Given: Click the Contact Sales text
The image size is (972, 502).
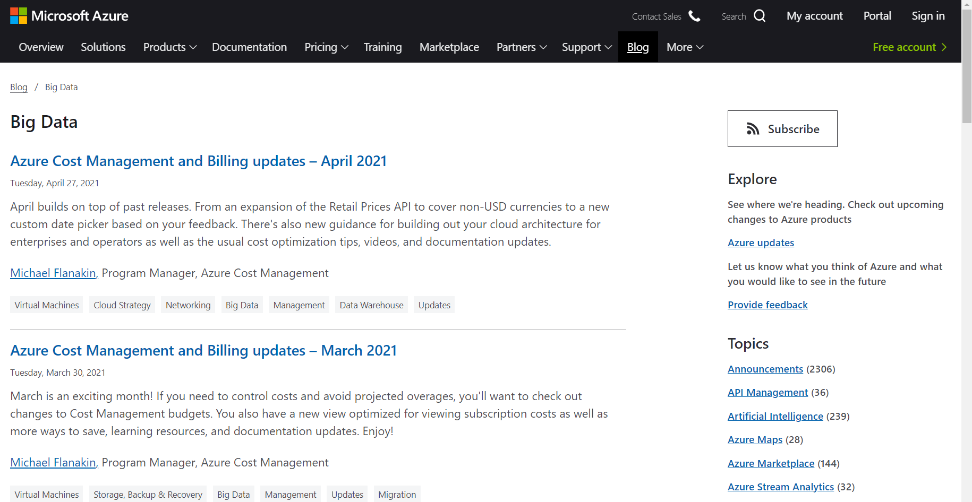Looking at the screenshot, I should pos(656,16).
